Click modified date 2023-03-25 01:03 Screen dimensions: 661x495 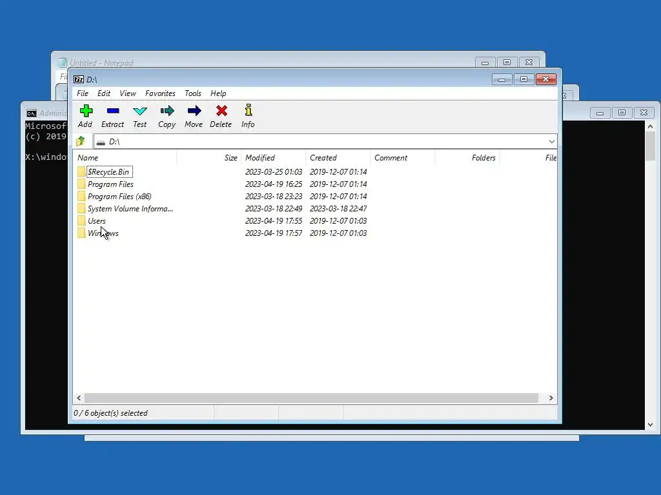274,171
